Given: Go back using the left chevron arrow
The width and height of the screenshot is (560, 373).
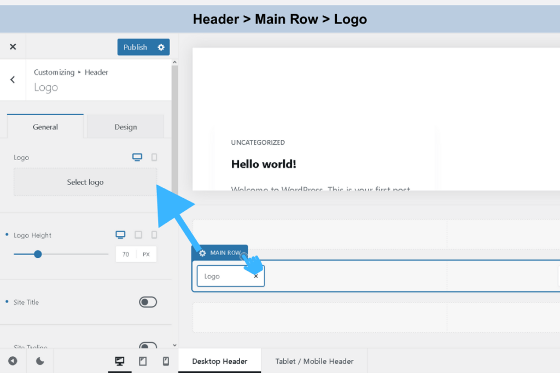Looking at the screenshot, I should (x=12, y=80).
